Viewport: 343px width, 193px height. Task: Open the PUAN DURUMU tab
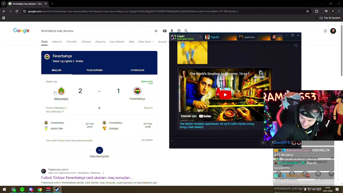[x=95, y=70]
